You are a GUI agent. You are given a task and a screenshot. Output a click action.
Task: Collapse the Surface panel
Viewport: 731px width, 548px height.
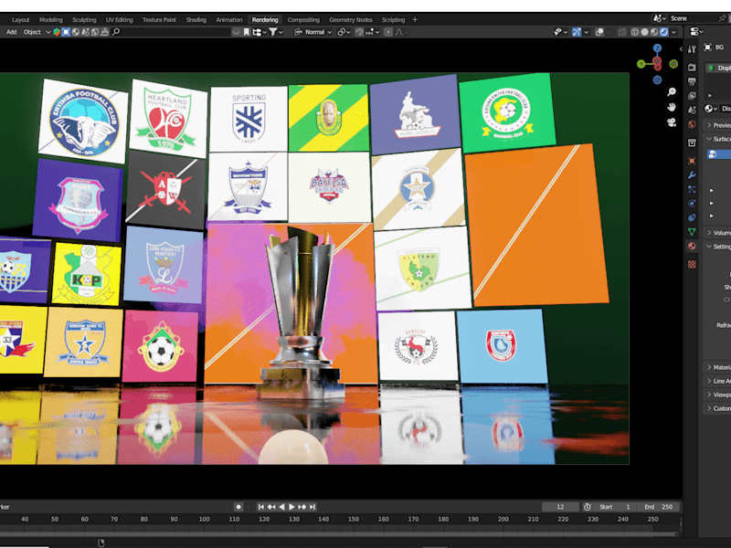718,139
